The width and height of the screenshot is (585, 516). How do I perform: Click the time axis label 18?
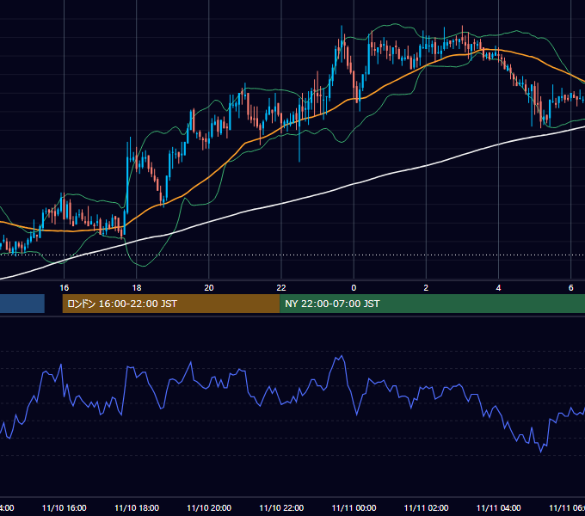pyautogui.click(x=137, y=288)
